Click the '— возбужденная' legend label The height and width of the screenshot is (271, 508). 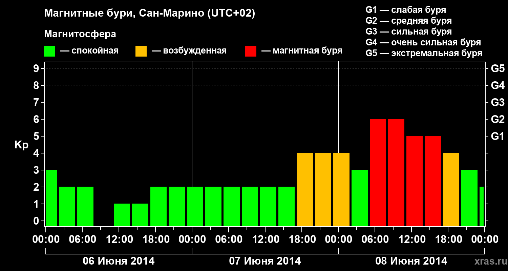189,51
